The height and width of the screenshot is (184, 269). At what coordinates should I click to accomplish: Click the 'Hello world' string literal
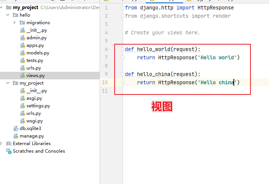point(217,57)
